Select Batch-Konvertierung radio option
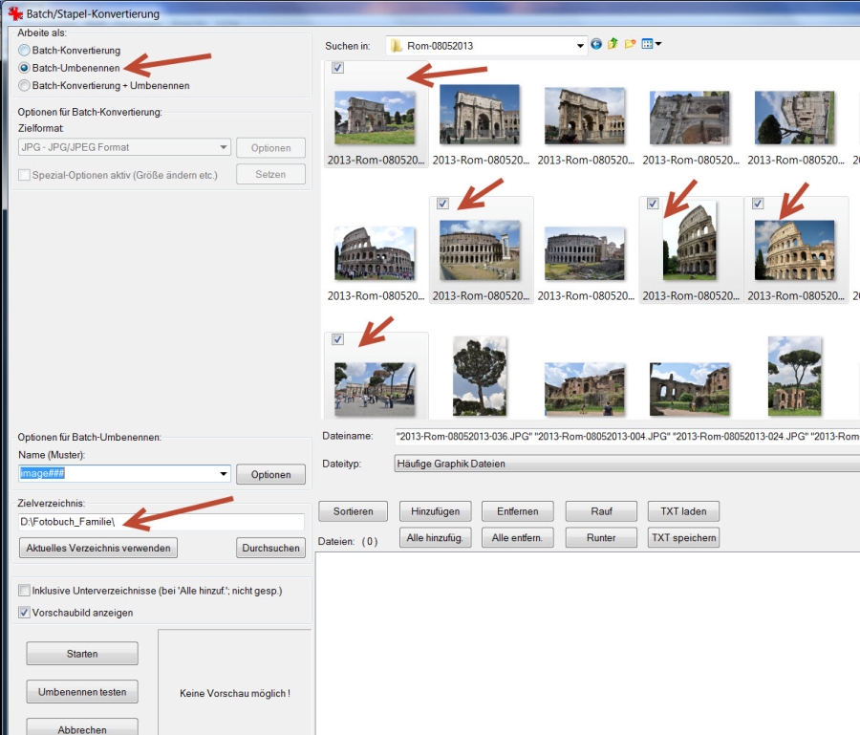860x735 pixels. point(25,50)
